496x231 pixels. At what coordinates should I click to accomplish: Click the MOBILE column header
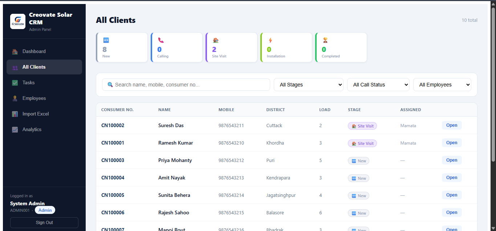pos(226,110)
